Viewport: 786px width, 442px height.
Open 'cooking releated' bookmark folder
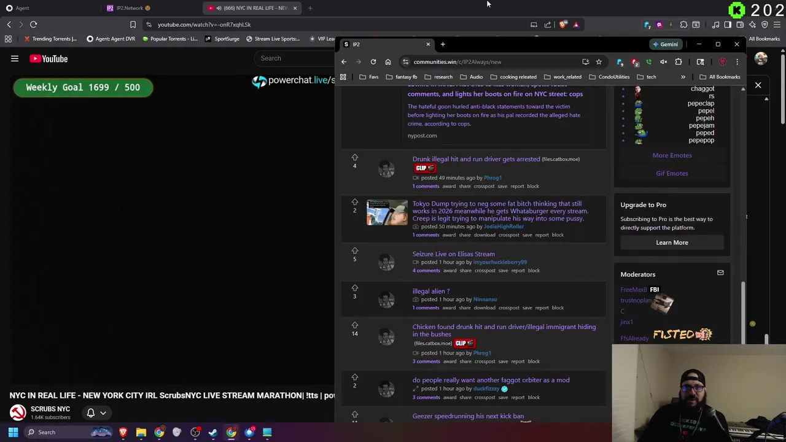[x=513, y=77]
